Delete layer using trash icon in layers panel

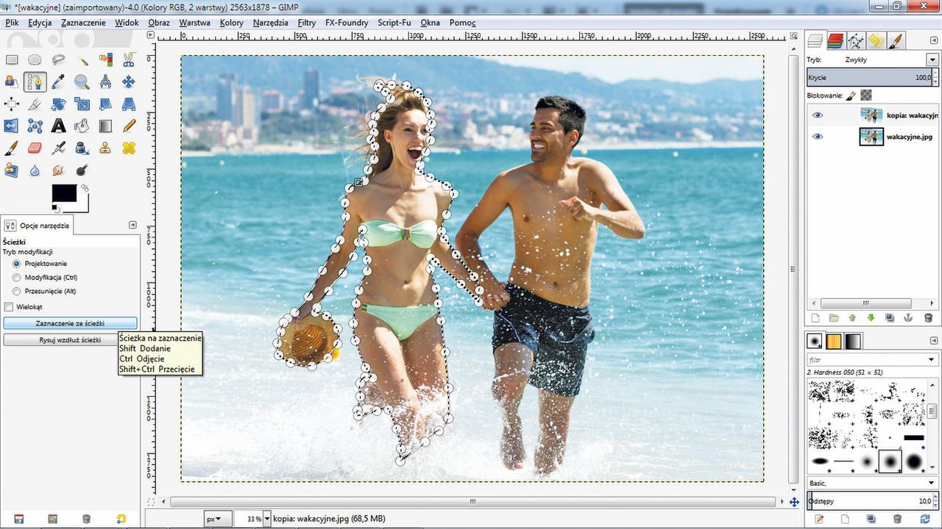point(928,318)
